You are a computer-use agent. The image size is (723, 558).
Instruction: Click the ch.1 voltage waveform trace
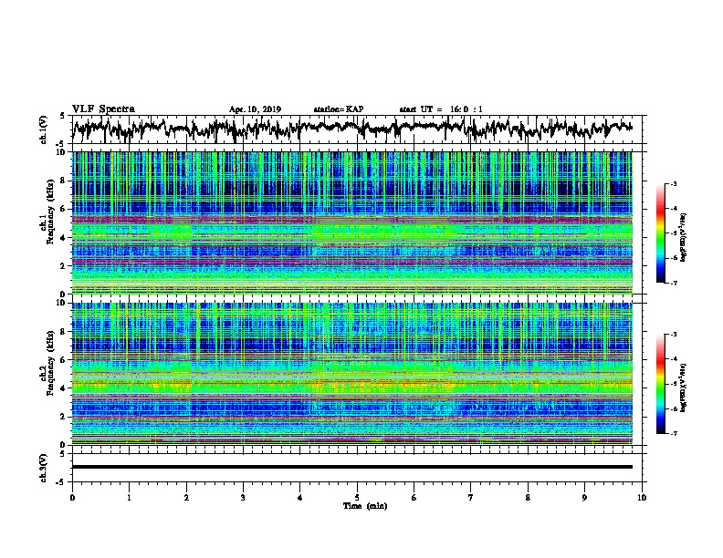(351, 129)
